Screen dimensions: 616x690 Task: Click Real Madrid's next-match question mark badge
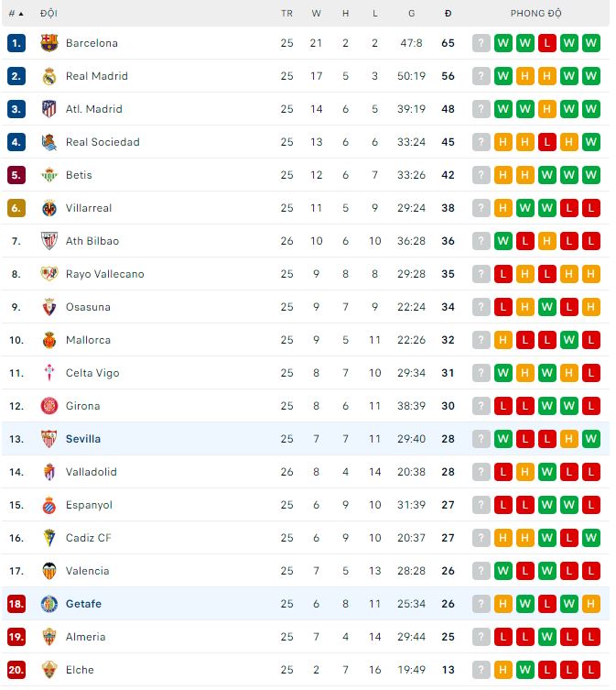tap(481, 76)
